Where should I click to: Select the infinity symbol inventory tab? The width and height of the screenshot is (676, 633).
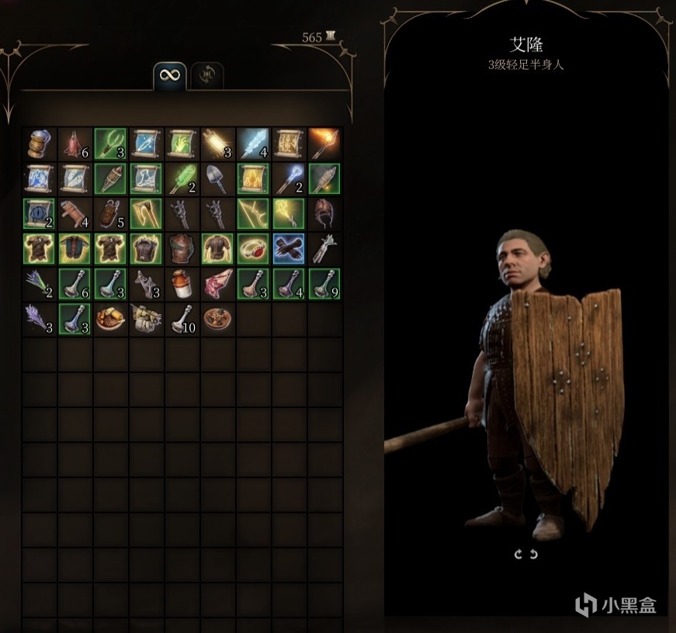tap(170, 76)
